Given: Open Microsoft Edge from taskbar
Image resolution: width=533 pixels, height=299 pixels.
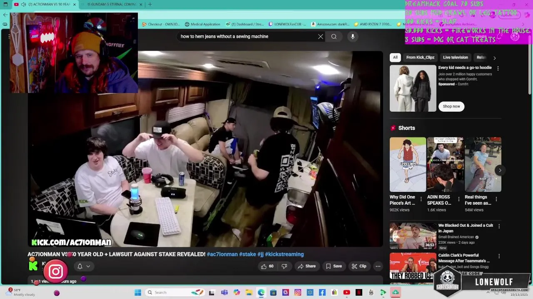Looking at the screenshot, I should coord(261,292).
